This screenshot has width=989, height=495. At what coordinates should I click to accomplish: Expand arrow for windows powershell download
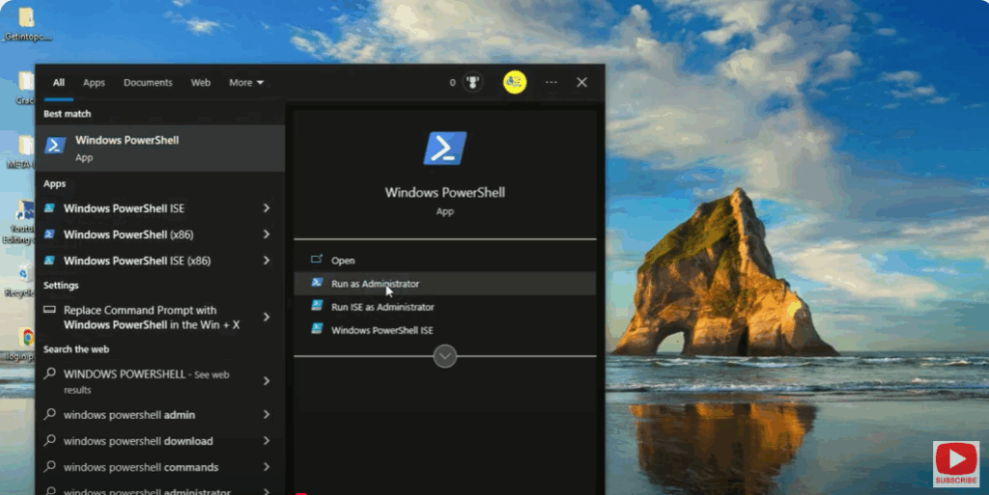(267, 441)
